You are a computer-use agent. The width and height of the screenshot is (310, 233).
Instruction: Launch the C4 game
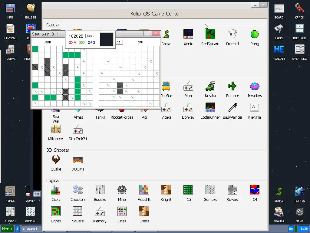point(255,193)
